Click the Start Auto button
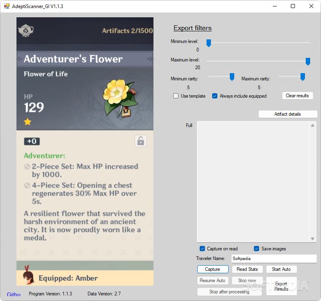Image resolution: width=321 pixels, height=301 pixels. click(281, 269)
